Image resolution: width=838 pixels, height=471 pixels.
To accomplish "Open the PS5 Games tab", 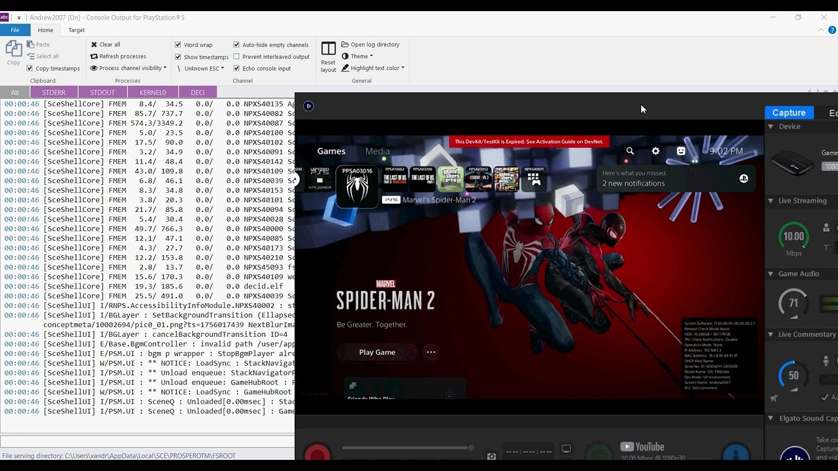I will 331,151.
